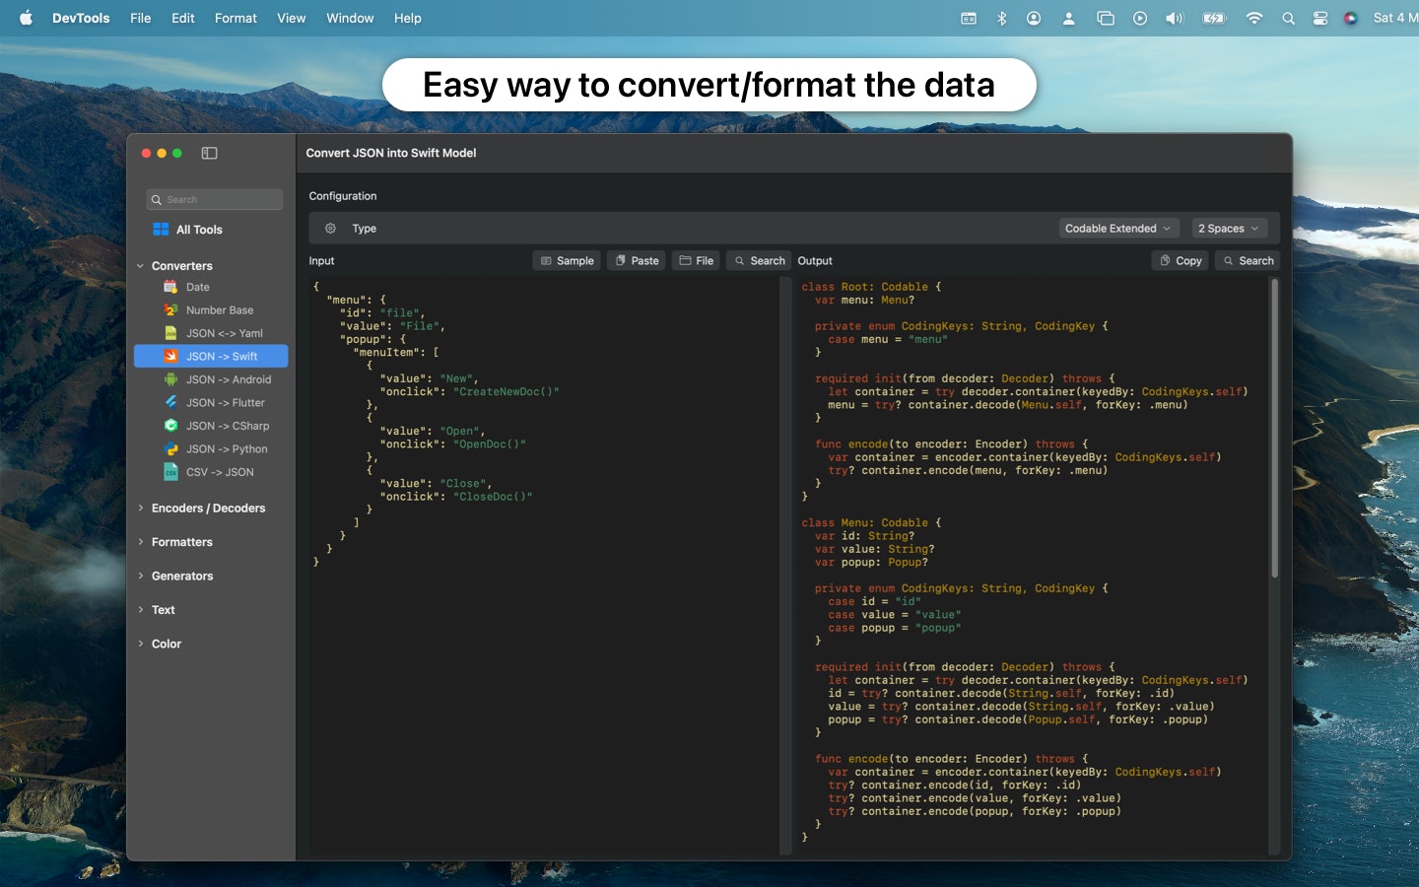The width and height of the screenshot is (1419, 887).
Task: Click the Input Search button
Action: [760, 260]
